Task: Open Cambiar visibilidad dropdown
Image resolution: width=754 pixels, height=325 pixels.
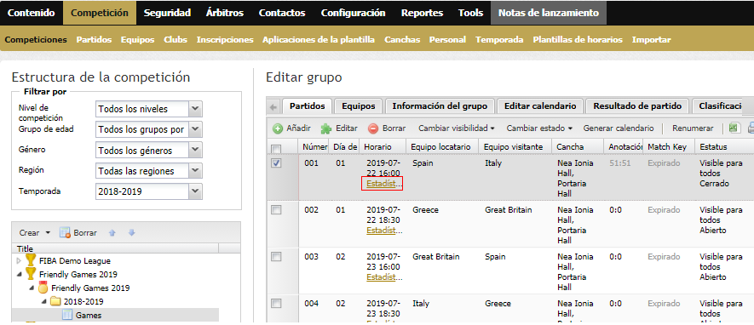Action: [457, 128]
